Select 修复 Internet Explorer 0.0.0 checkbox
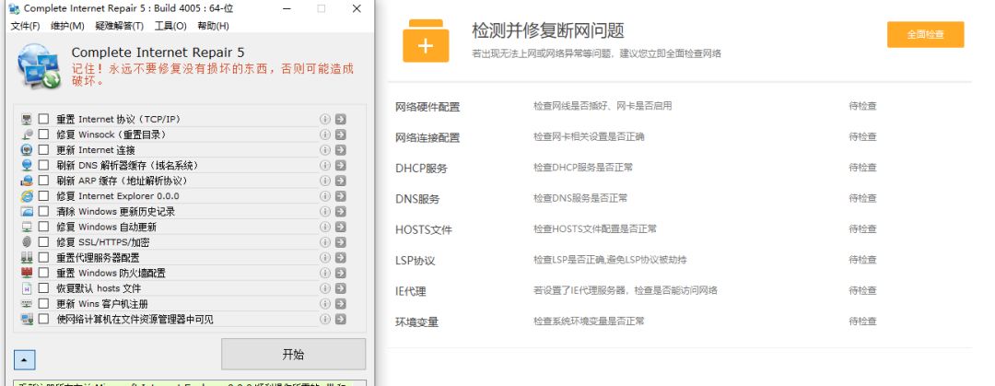Screen dimensions: 995x386 coord(43,196)
